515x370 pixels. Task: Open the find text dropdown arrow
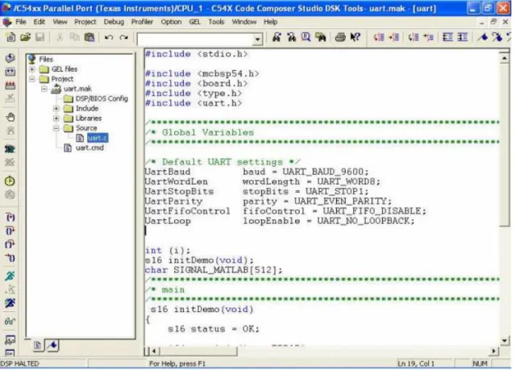[258, 39]
